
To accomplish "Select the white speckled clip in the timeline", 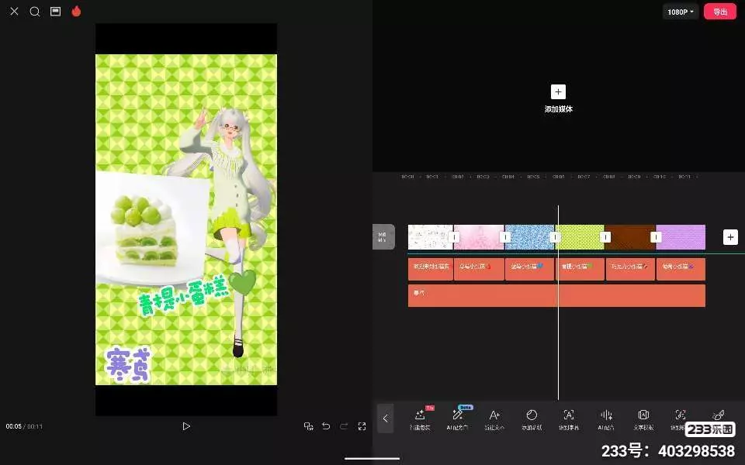I will pyautogui.click(x=431, y=237).
